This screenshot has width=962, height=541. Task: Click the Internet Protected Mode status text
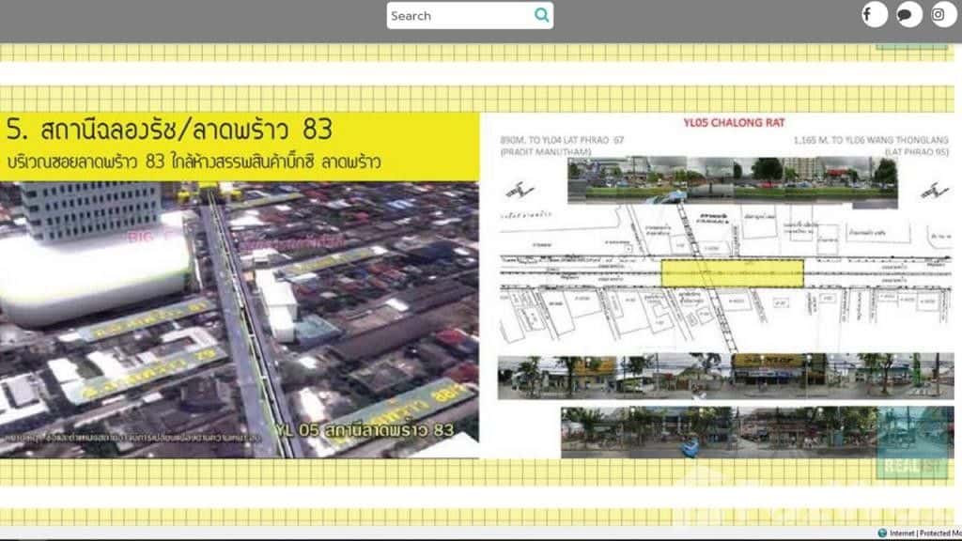(x=925, y=533)
